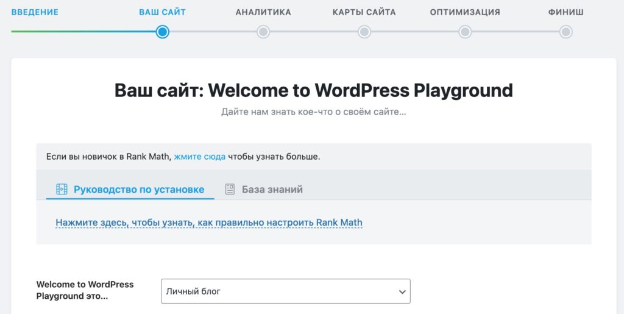Click the progress dot under Финиш

566,32
